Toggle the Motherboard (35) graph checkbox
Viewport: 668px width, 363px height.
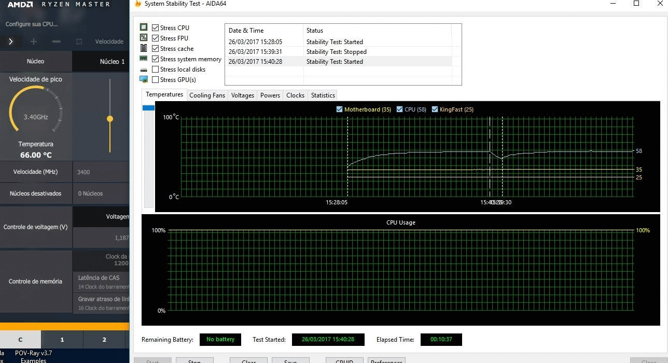[339, 109]
